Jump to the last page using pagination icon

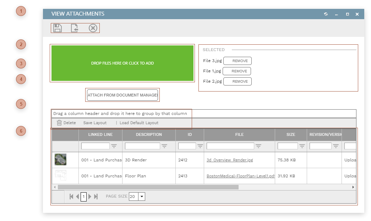pos(95,196)
